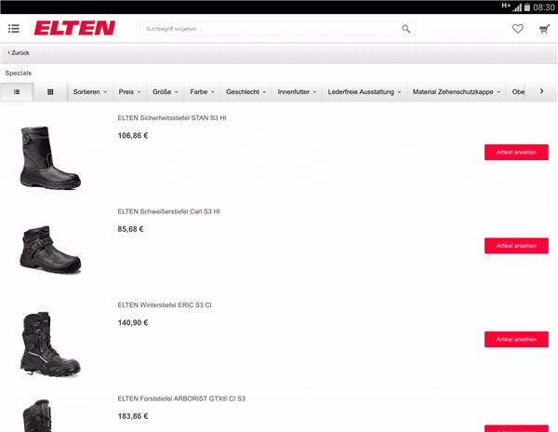Open the wishlist heart icon

(x=518, y=29)
